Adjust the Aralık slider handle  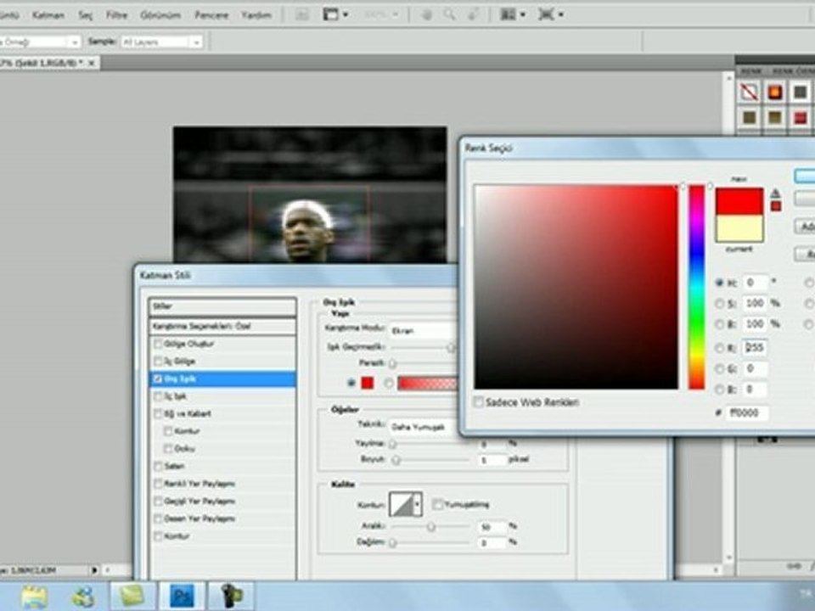tap(431, 527)
